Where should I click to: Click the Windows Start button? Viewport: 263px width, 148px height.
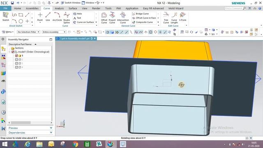click(x=5, y=144)
